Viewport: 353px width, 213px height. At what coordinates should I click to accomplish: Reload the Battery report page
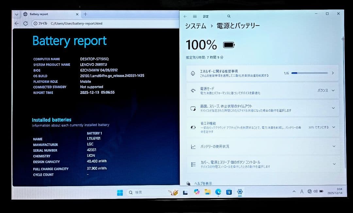25,23
